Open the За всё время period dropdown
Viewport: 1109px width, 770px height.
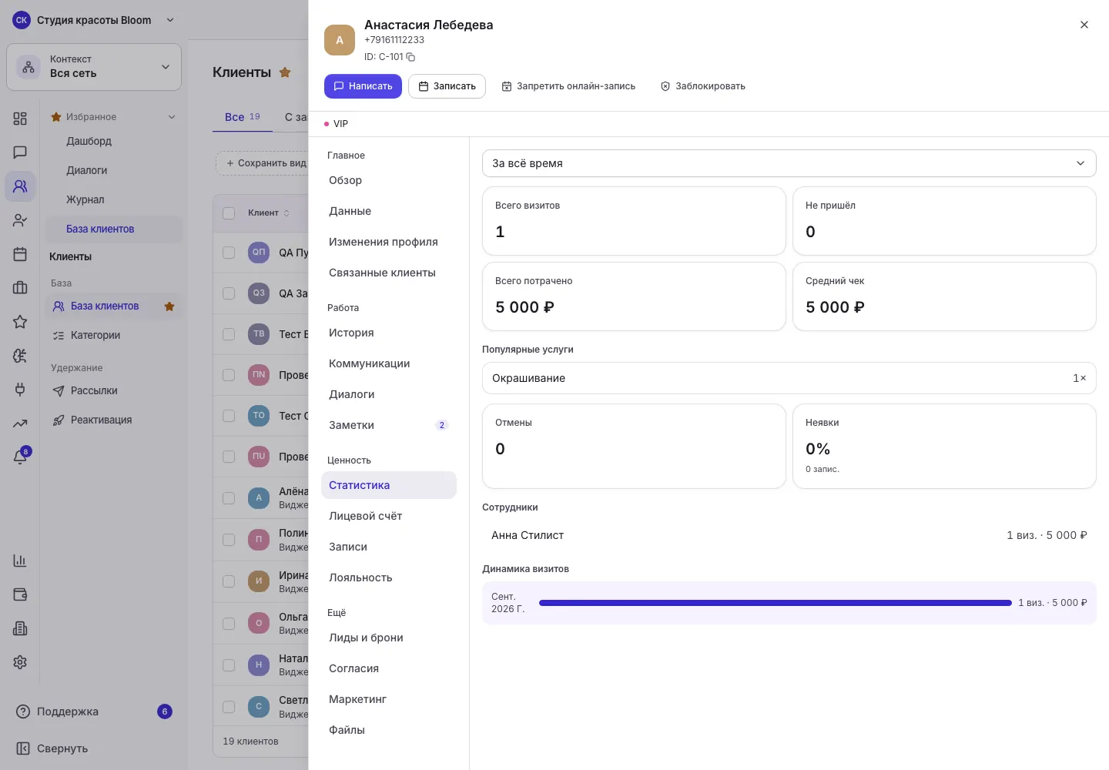789,163
